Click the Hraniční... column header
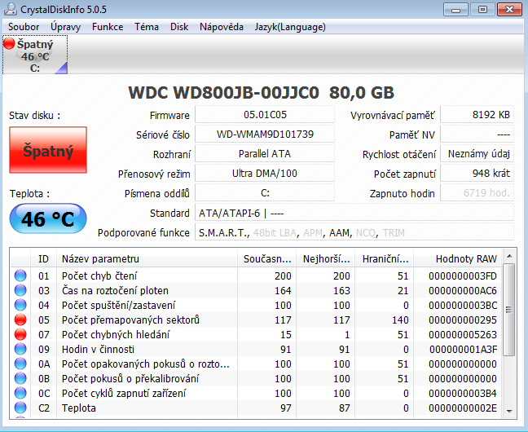This screenshot has height=432, width=528. tap(385, 259)
